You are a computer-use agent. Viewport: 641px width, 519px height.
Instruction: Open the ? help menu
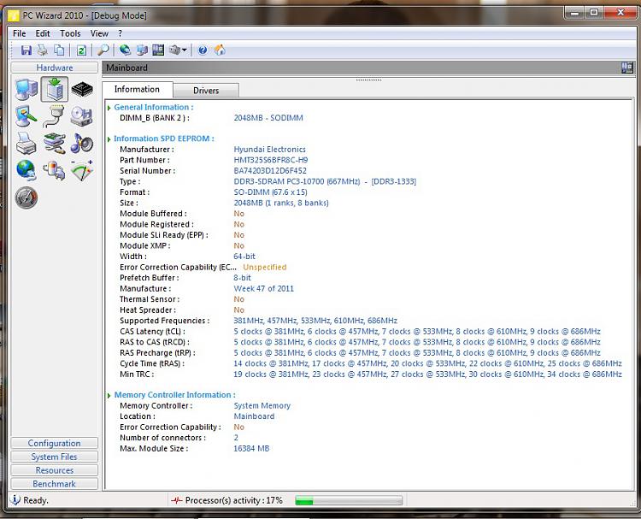pos(120,33)
